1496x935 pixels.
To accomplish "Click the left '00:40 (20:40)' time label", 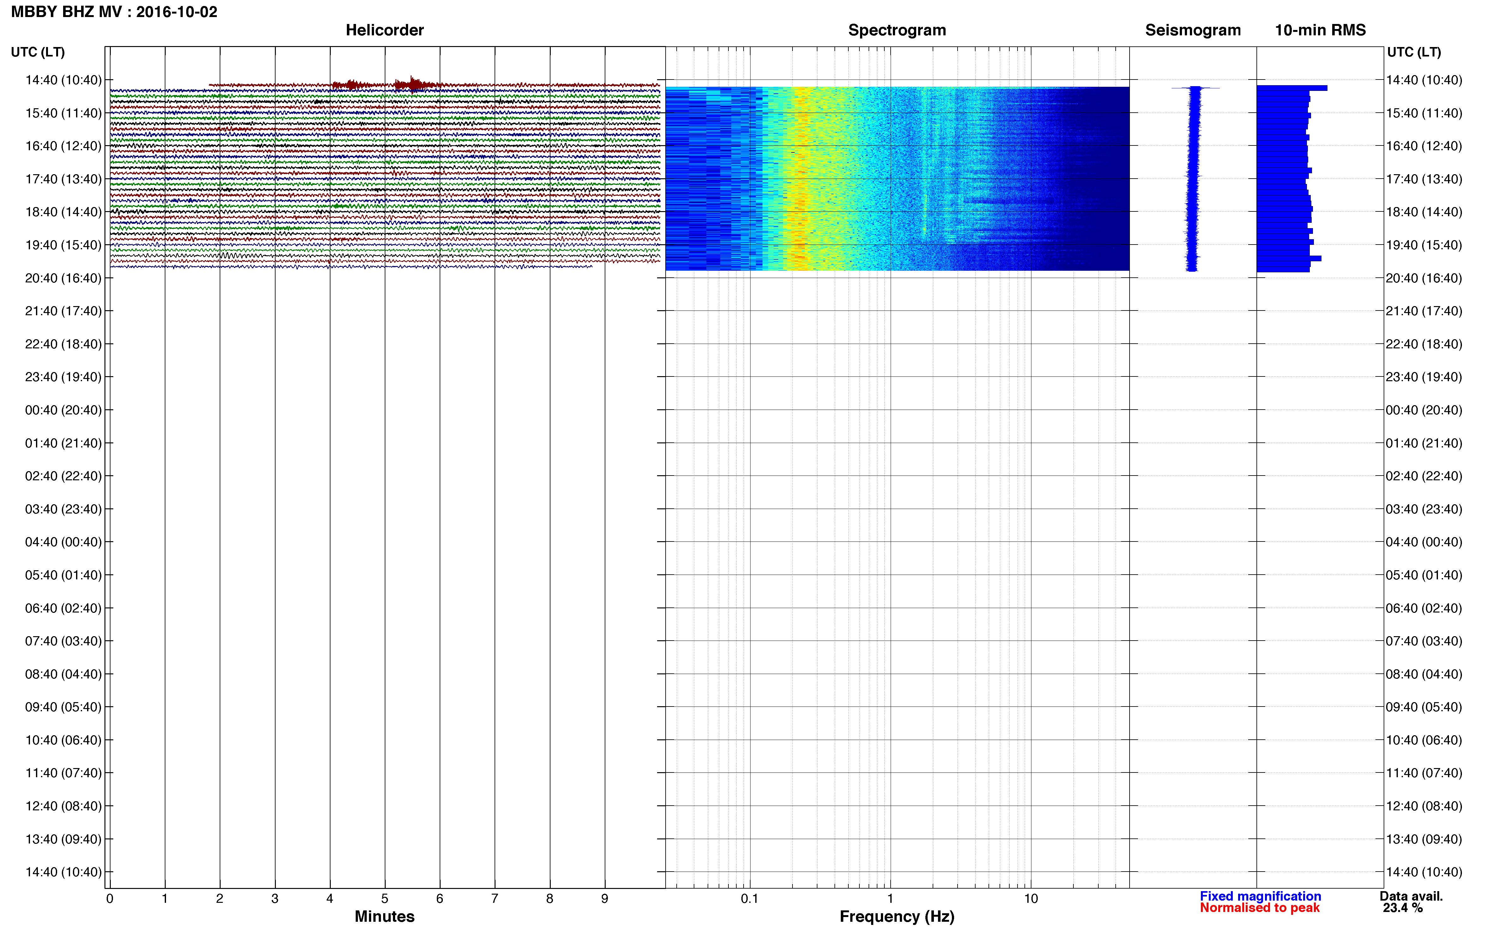I will 63,410.
